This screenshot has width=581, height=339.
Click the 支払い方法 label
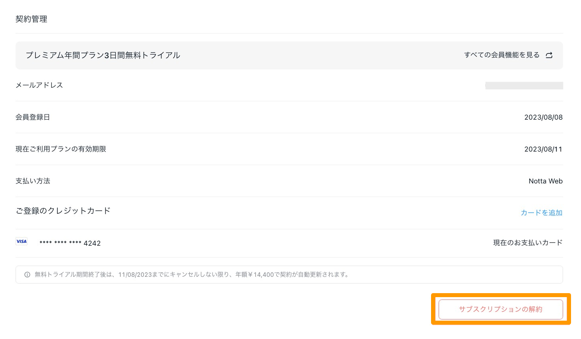pyautogui.click(x=33, y=181)
